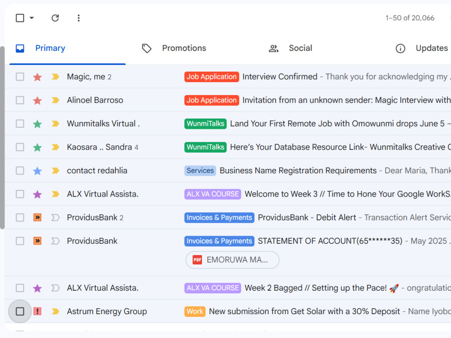
Task: Select checkbox for ALX Week 2 Bagged email
Action: pyautogui.click(x=20, y=288)
